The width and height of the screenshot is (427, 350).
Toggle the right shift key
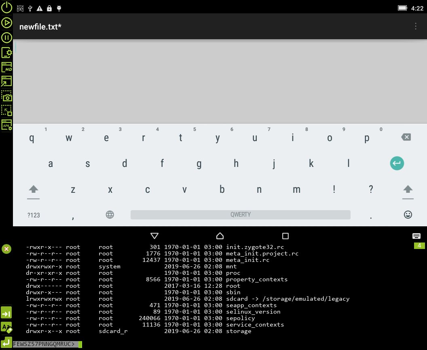[x=408, y=191]
